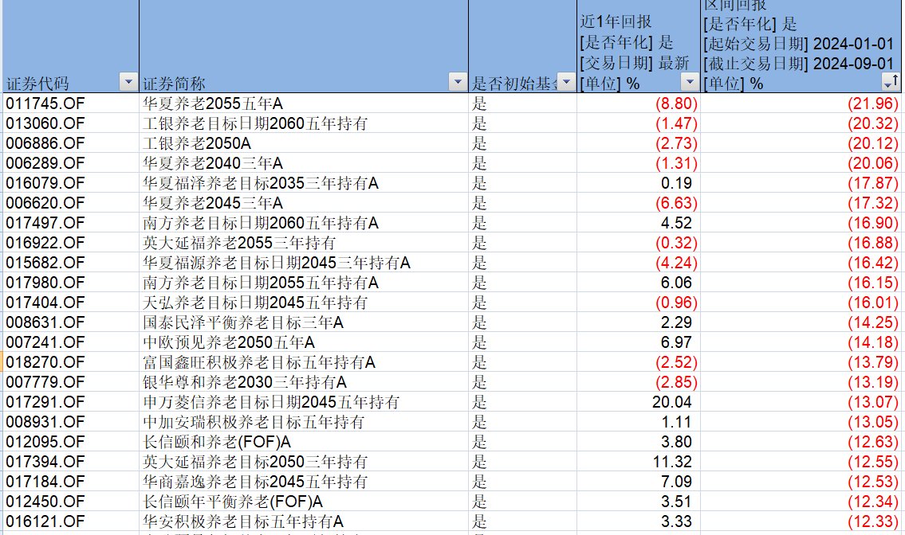Click fund name 工银养老目标日期2060五年持有
Viewport: 905px width, 535px height.
(x=255, y=123)
